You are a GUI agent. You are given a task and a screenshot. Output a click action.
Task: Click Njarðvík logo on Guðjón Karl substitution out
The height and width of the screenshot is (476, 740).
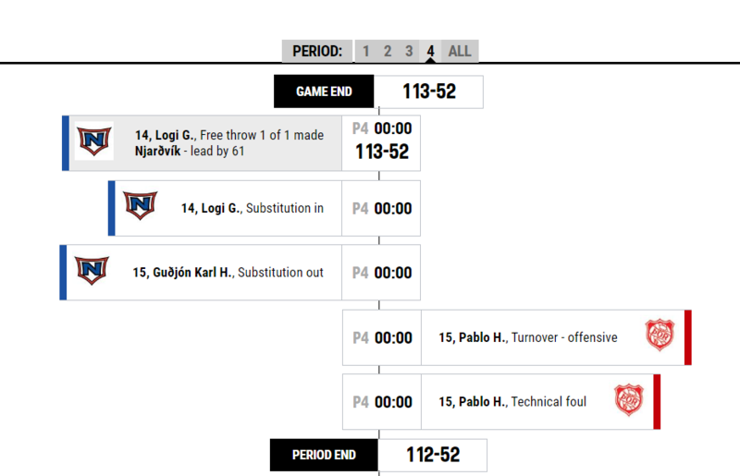coord(92,270)
